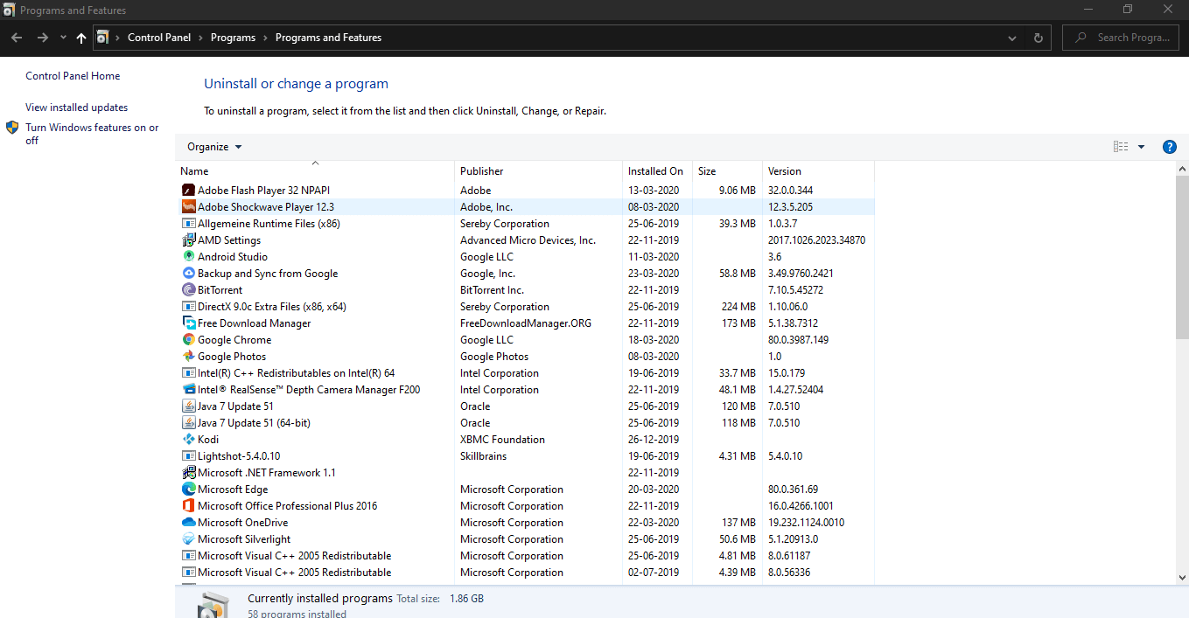Image resolution: width=1189 pixels, height=618 pixels.
Task: Click the Microsoft Silverlight icon
Action: [x=188, y=539]
